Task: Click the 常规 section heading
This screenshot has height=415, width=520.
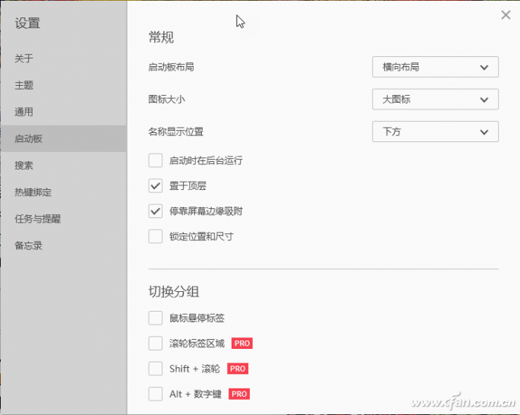Action: [161, 37]
